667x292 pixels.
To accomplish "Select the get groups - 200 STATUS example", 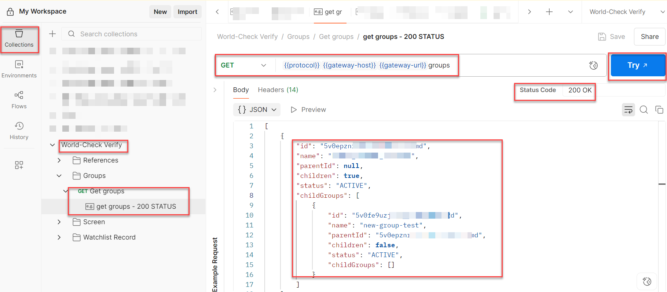I will point(123,207).
